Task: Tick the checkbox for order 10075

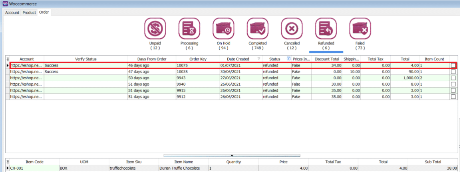Action: (x=453, y=65)
